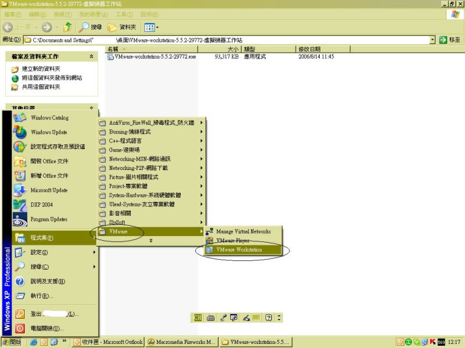This screenshot has width=465, height=348.
Task: Expand the VMware program folder
Action: (151, 231)
